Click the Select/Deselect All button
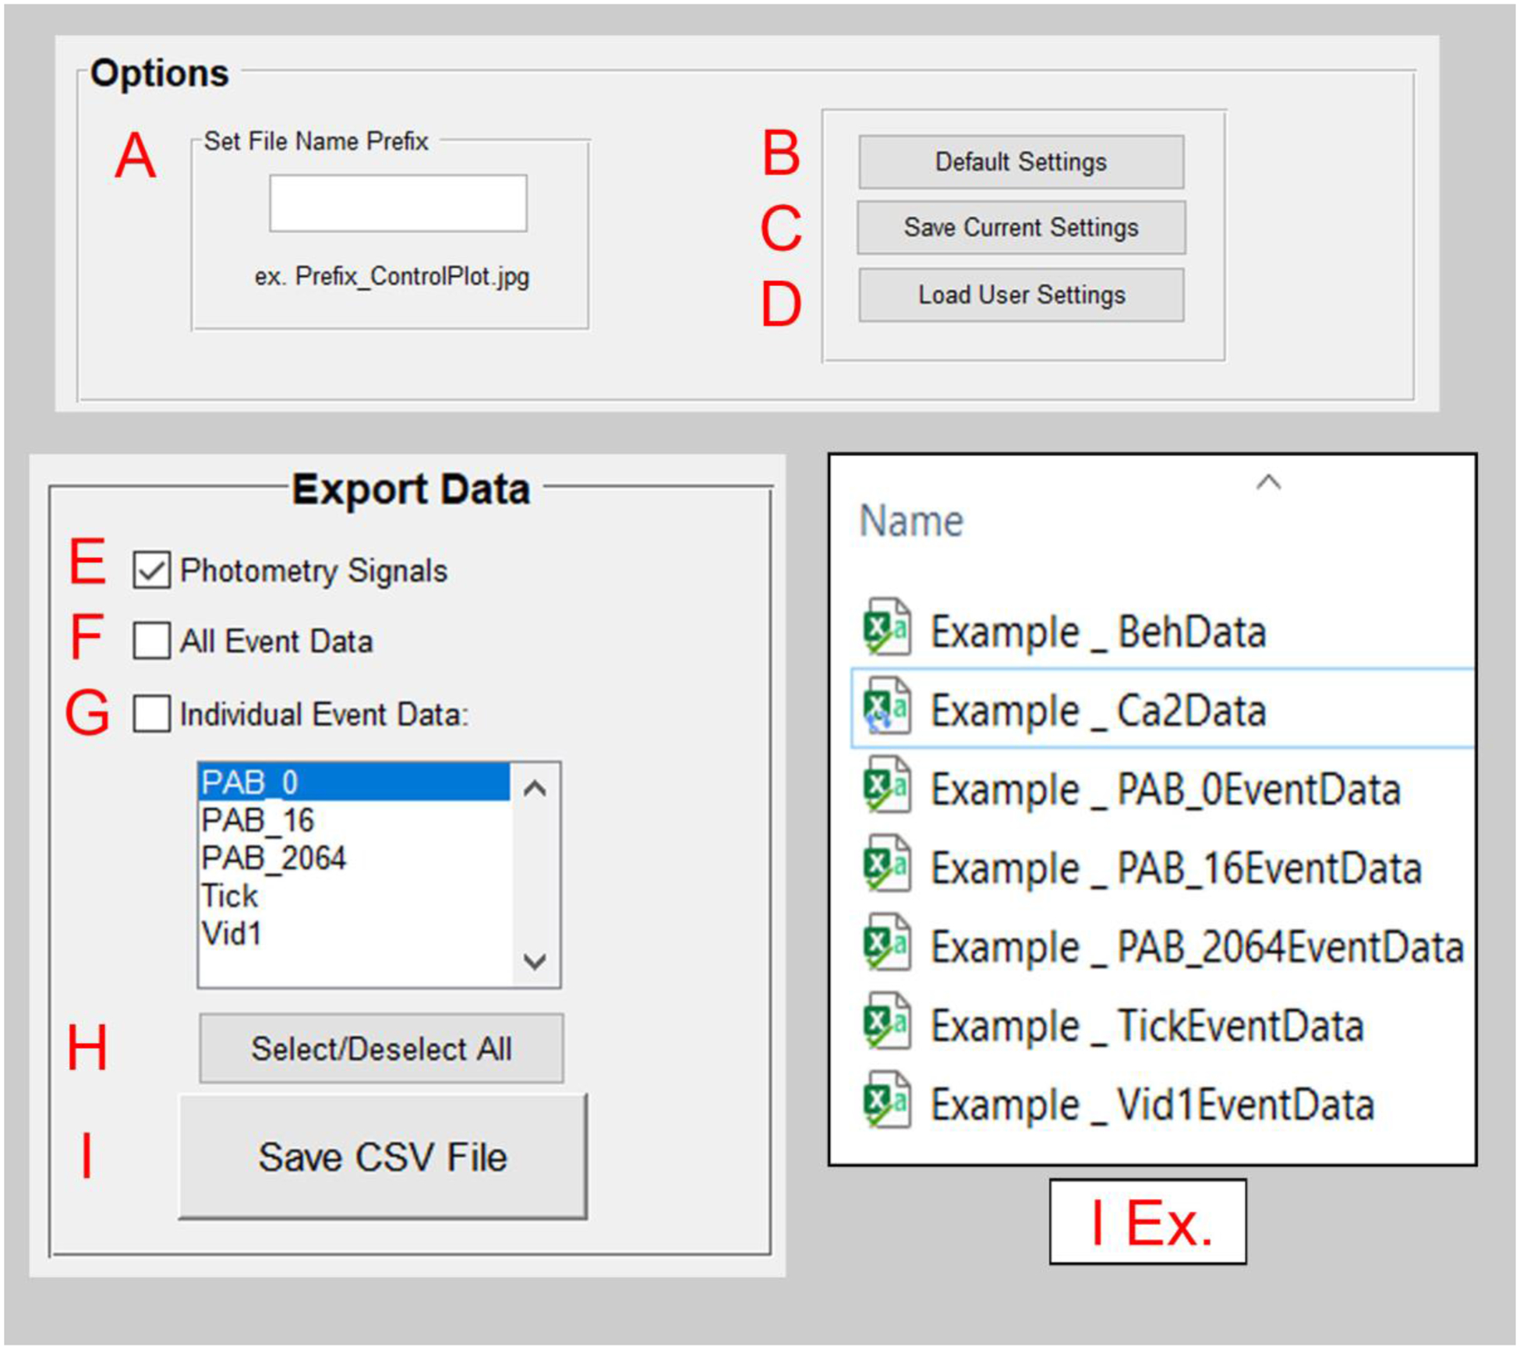Screen dimensions: 1520x1350 [381, 1048]
